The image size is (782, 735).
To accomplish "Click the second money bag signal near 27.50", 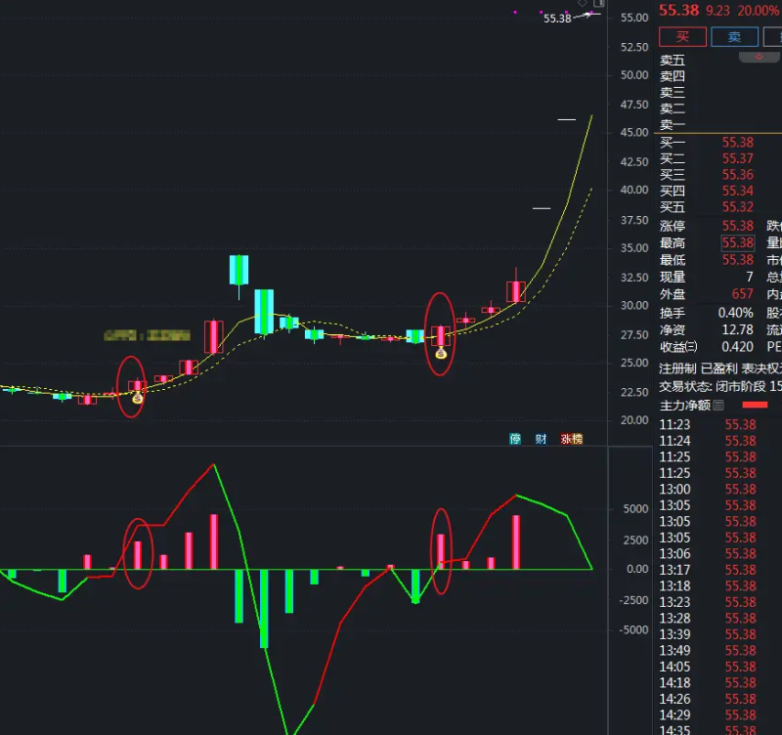I will pyautogui.click(x=441, y=353).
